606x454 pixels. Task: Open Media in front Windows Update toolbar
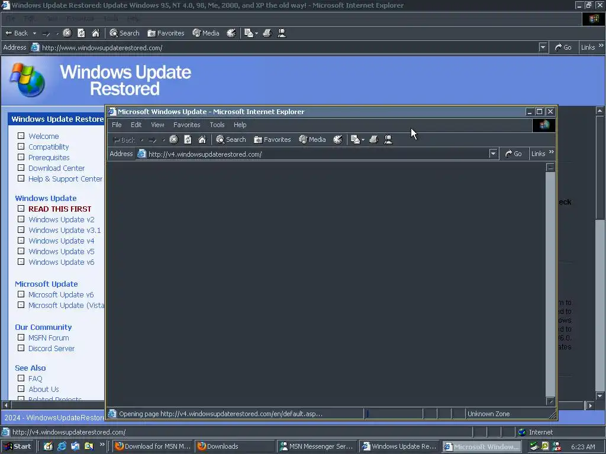coord(312,140)
